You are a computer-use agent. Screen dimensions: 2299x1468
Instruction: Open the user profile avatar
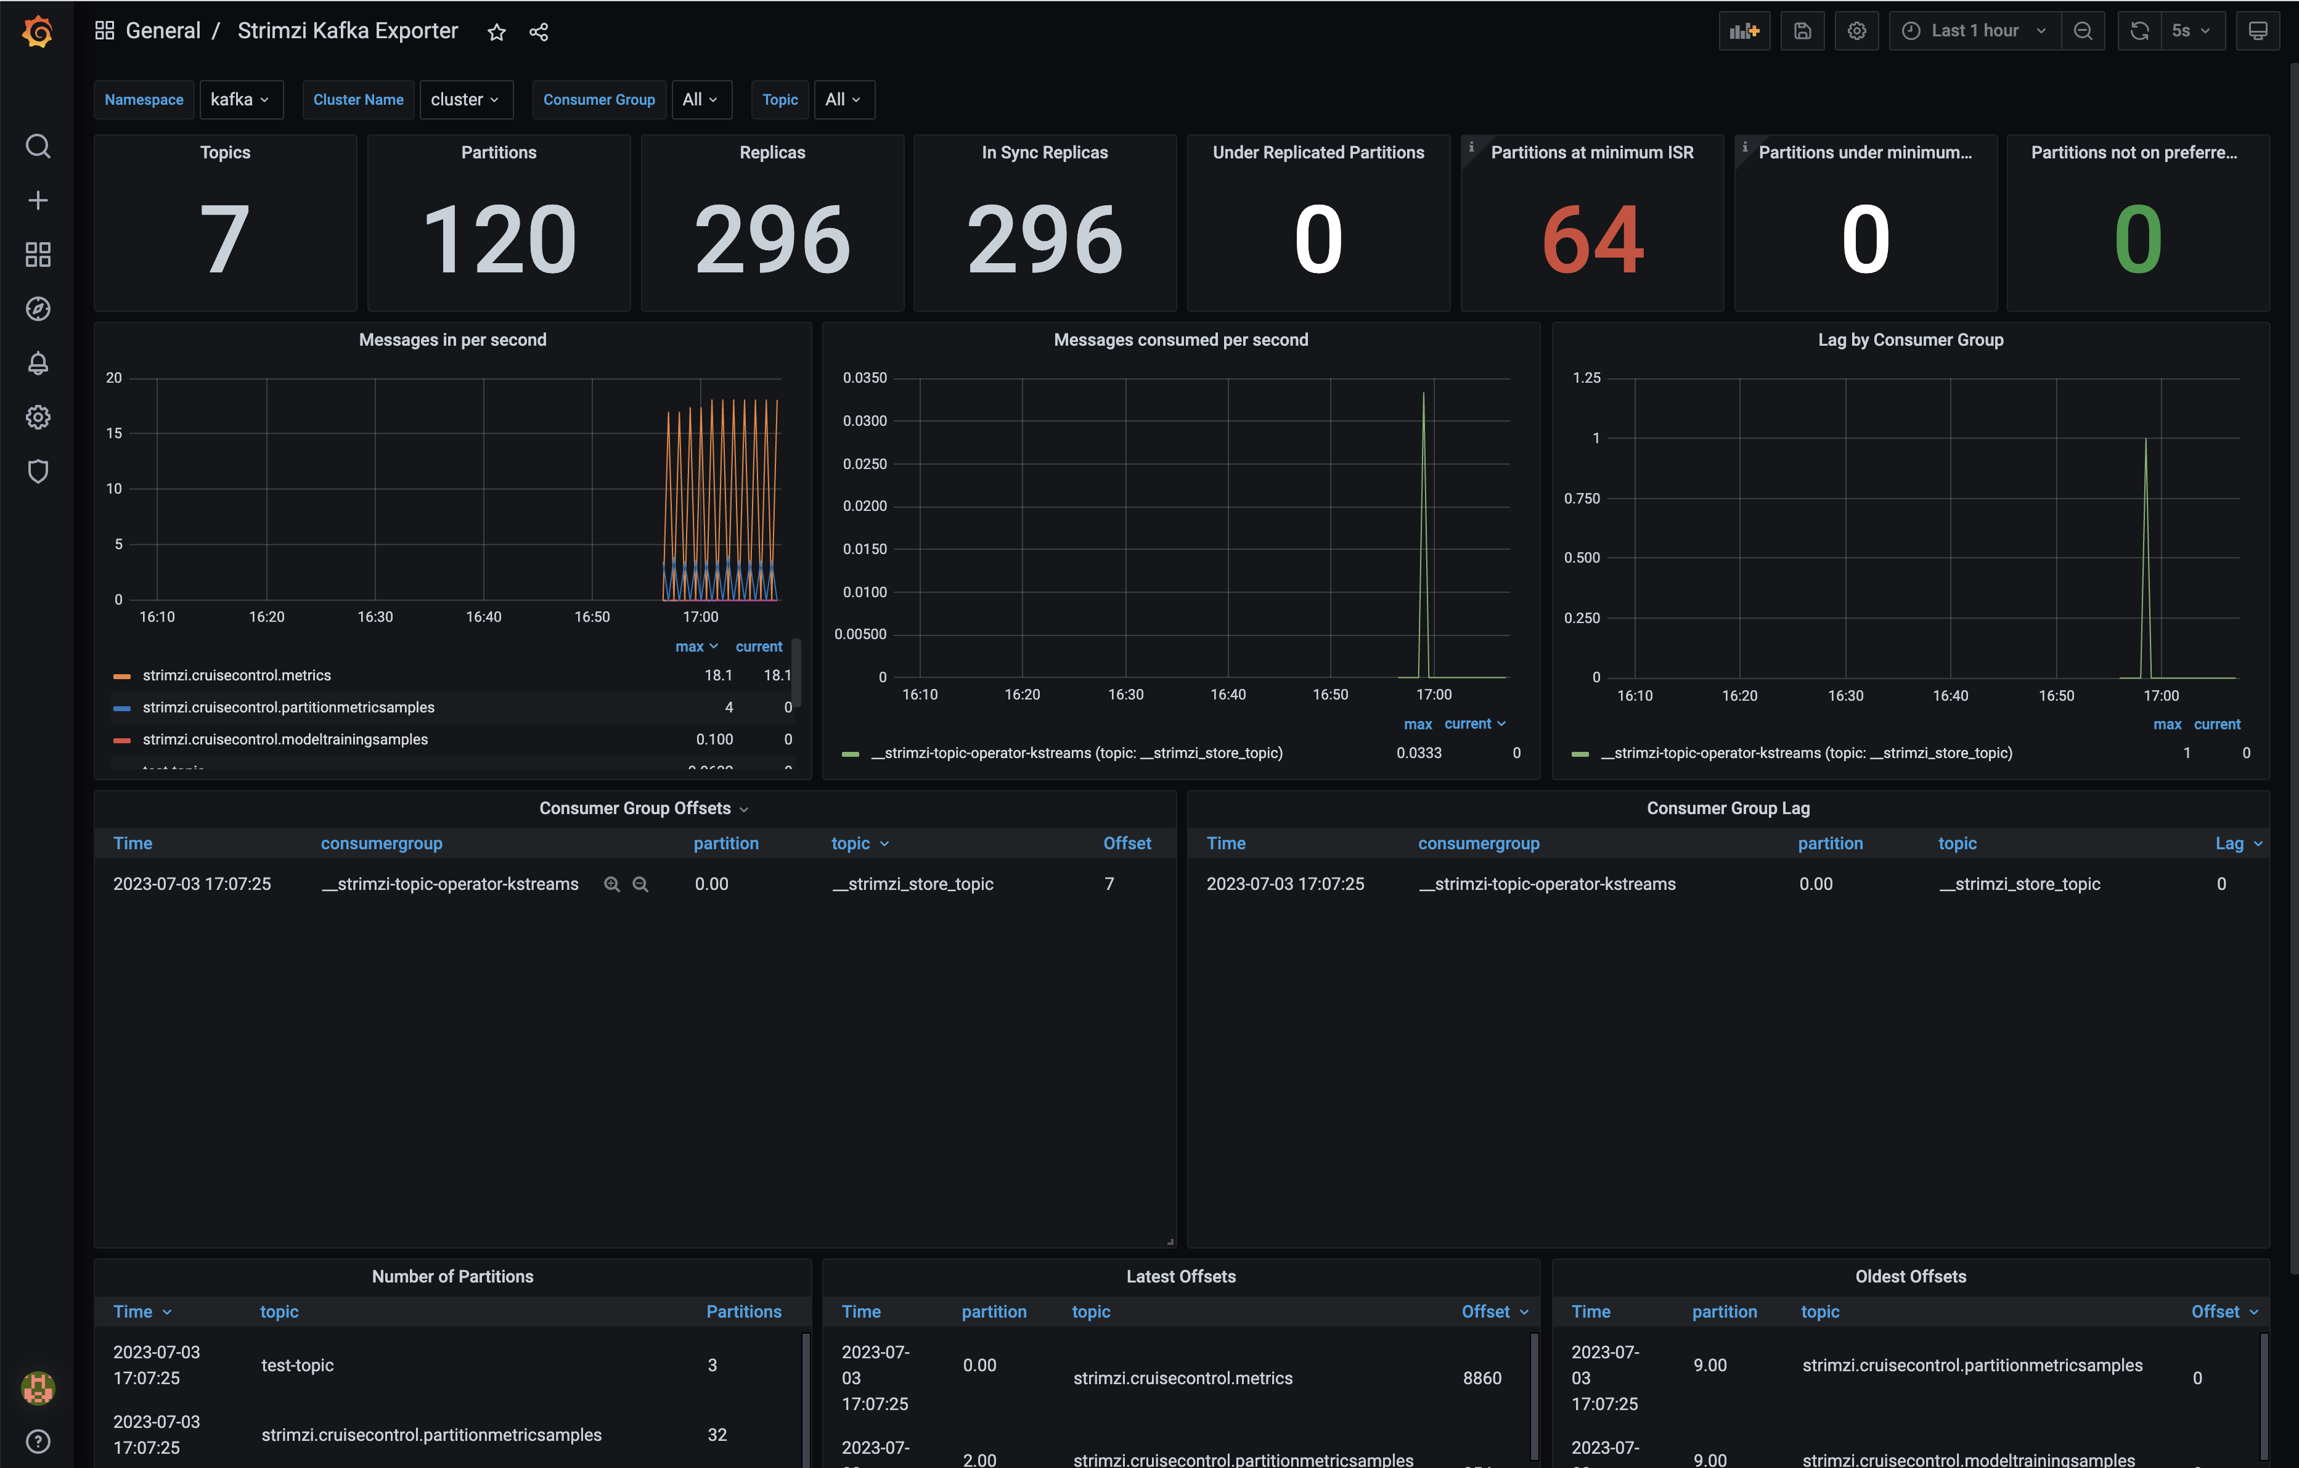click(x=37, y=1388)
